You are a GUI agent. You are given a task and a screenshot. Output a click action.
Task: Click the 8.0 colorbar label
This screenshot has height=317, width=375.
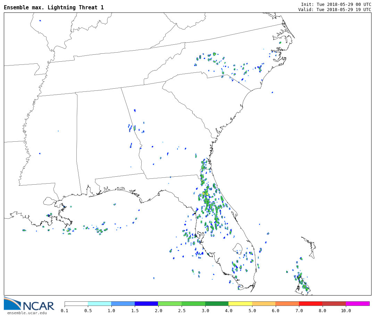pos(322,310)
